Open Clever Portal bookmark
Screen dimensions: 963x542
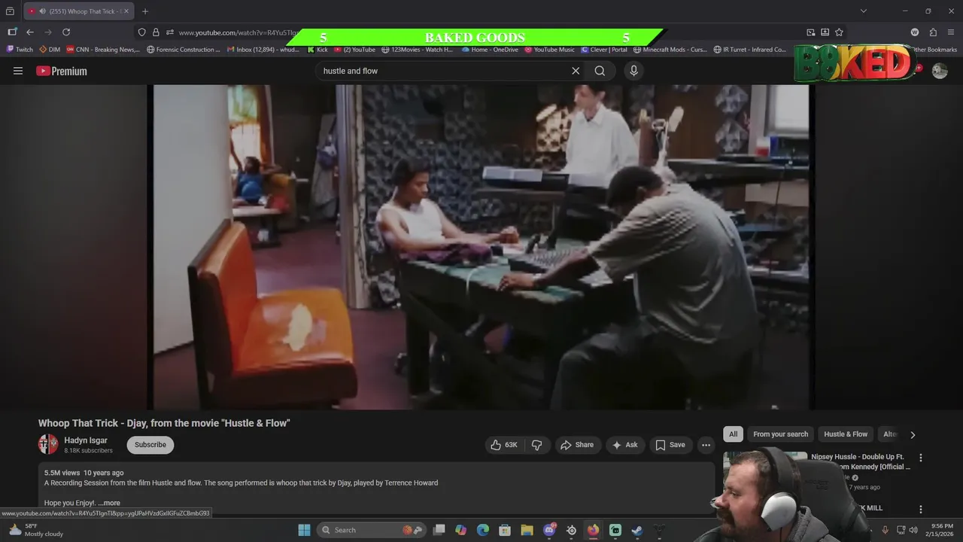point(604,50)
